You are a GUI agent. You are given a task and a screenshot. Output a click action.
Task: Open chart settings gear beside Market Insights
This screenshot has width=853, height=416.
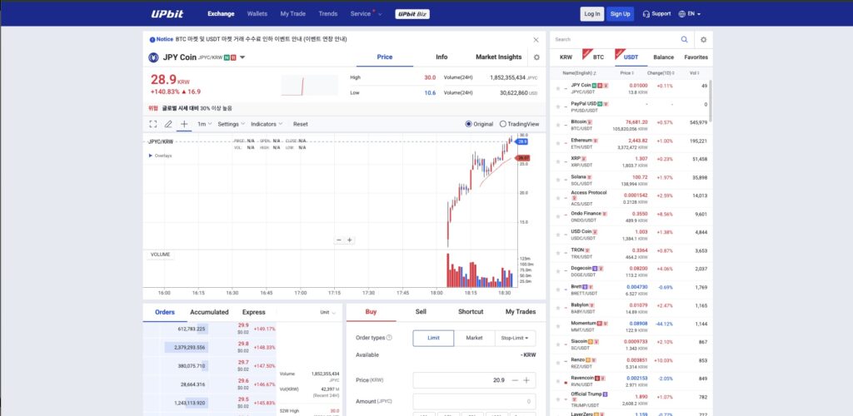pyautogui.click(x=536, y=57)
